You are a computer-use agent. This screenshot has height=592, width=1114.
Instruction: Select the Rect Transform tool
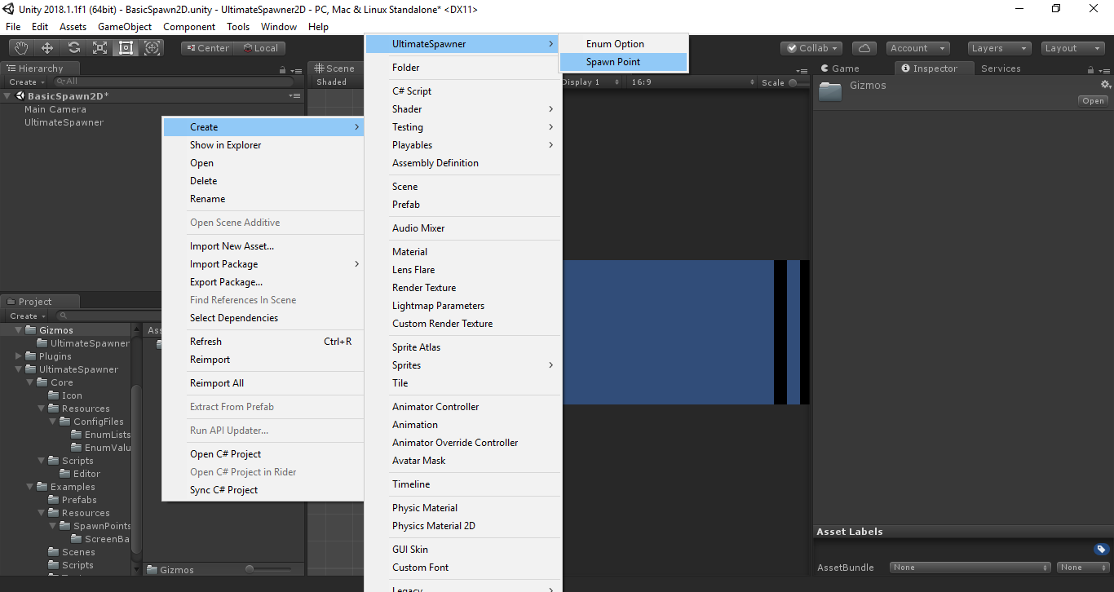point(126,48)
